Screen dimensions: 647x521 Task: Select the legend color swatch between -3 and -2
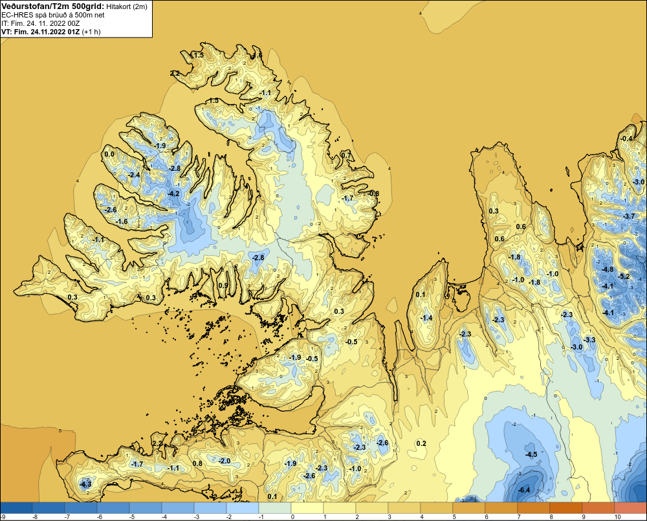pyautogui.click(x=210, y=507)
